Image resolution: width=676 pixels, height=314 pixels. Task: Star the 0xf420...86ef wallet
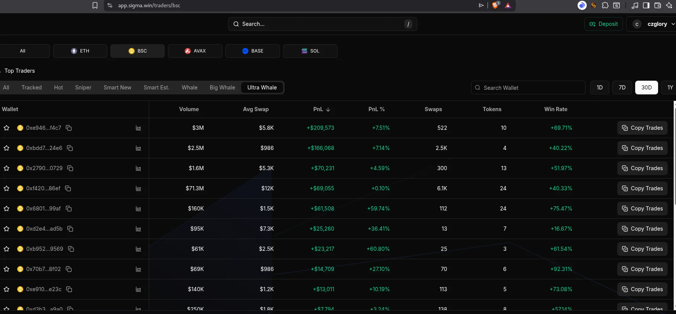coord(6,188)
